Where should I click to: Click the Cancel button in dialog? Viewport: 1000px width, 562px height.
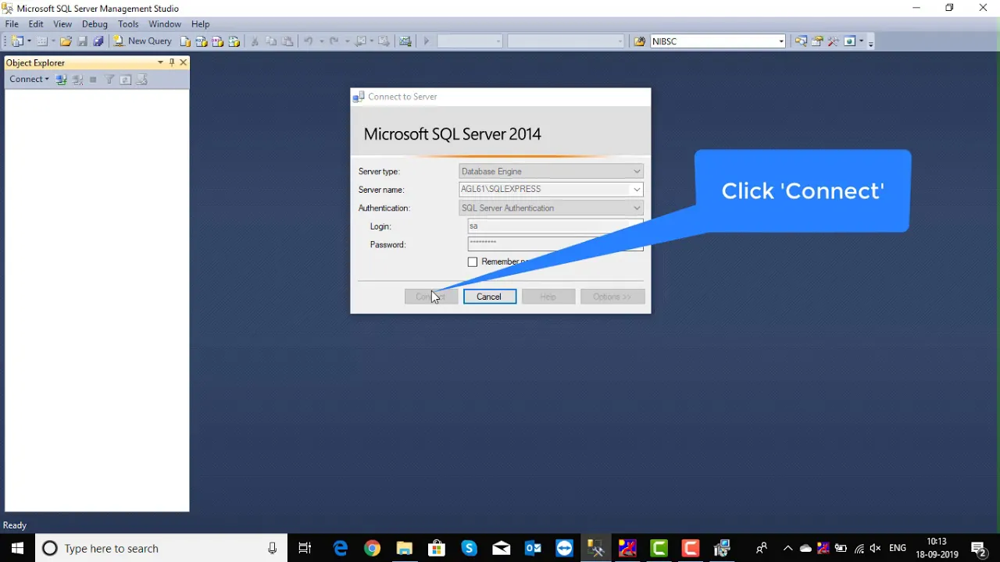[x=490, y=297]
